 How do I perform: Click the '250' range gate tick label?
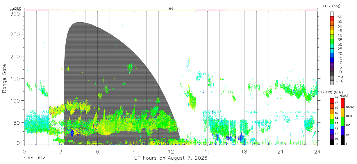click(x=15, y=34)
